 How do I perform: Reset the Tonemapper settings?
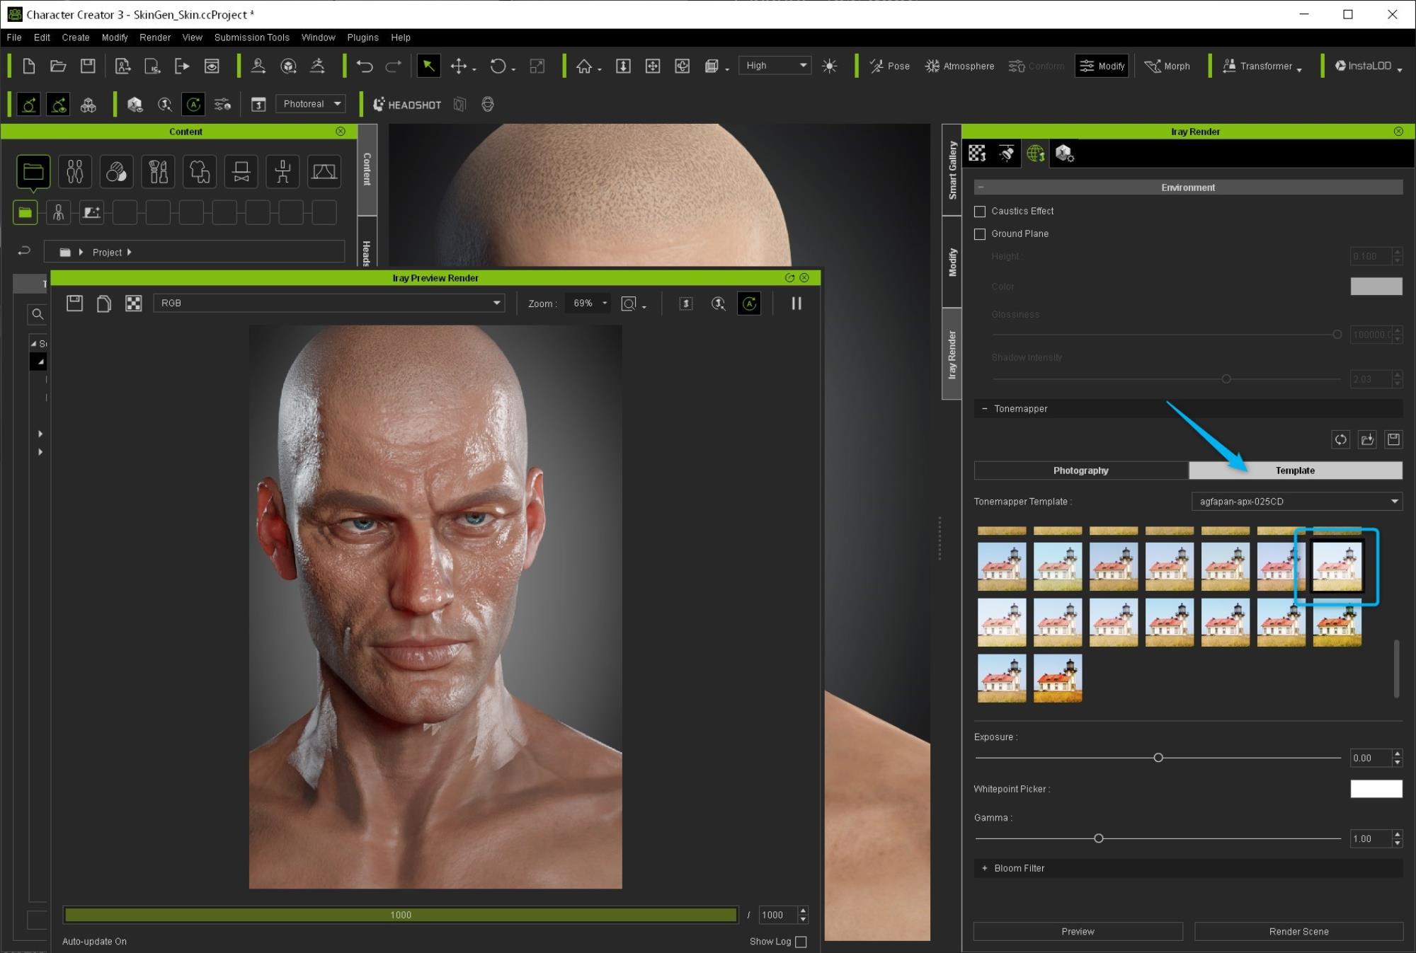coord(1341,439)
